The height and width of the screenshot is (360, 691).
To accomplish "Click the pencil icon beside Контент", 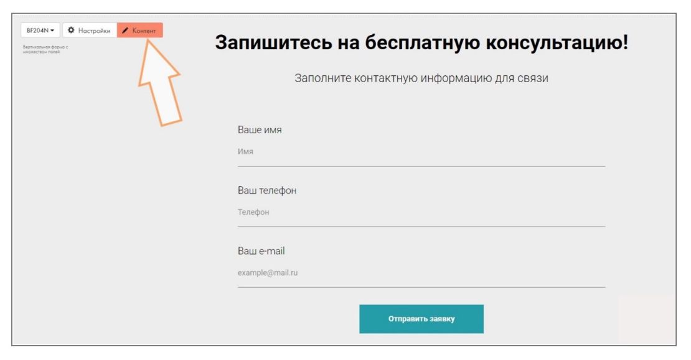I will [125, 31].
